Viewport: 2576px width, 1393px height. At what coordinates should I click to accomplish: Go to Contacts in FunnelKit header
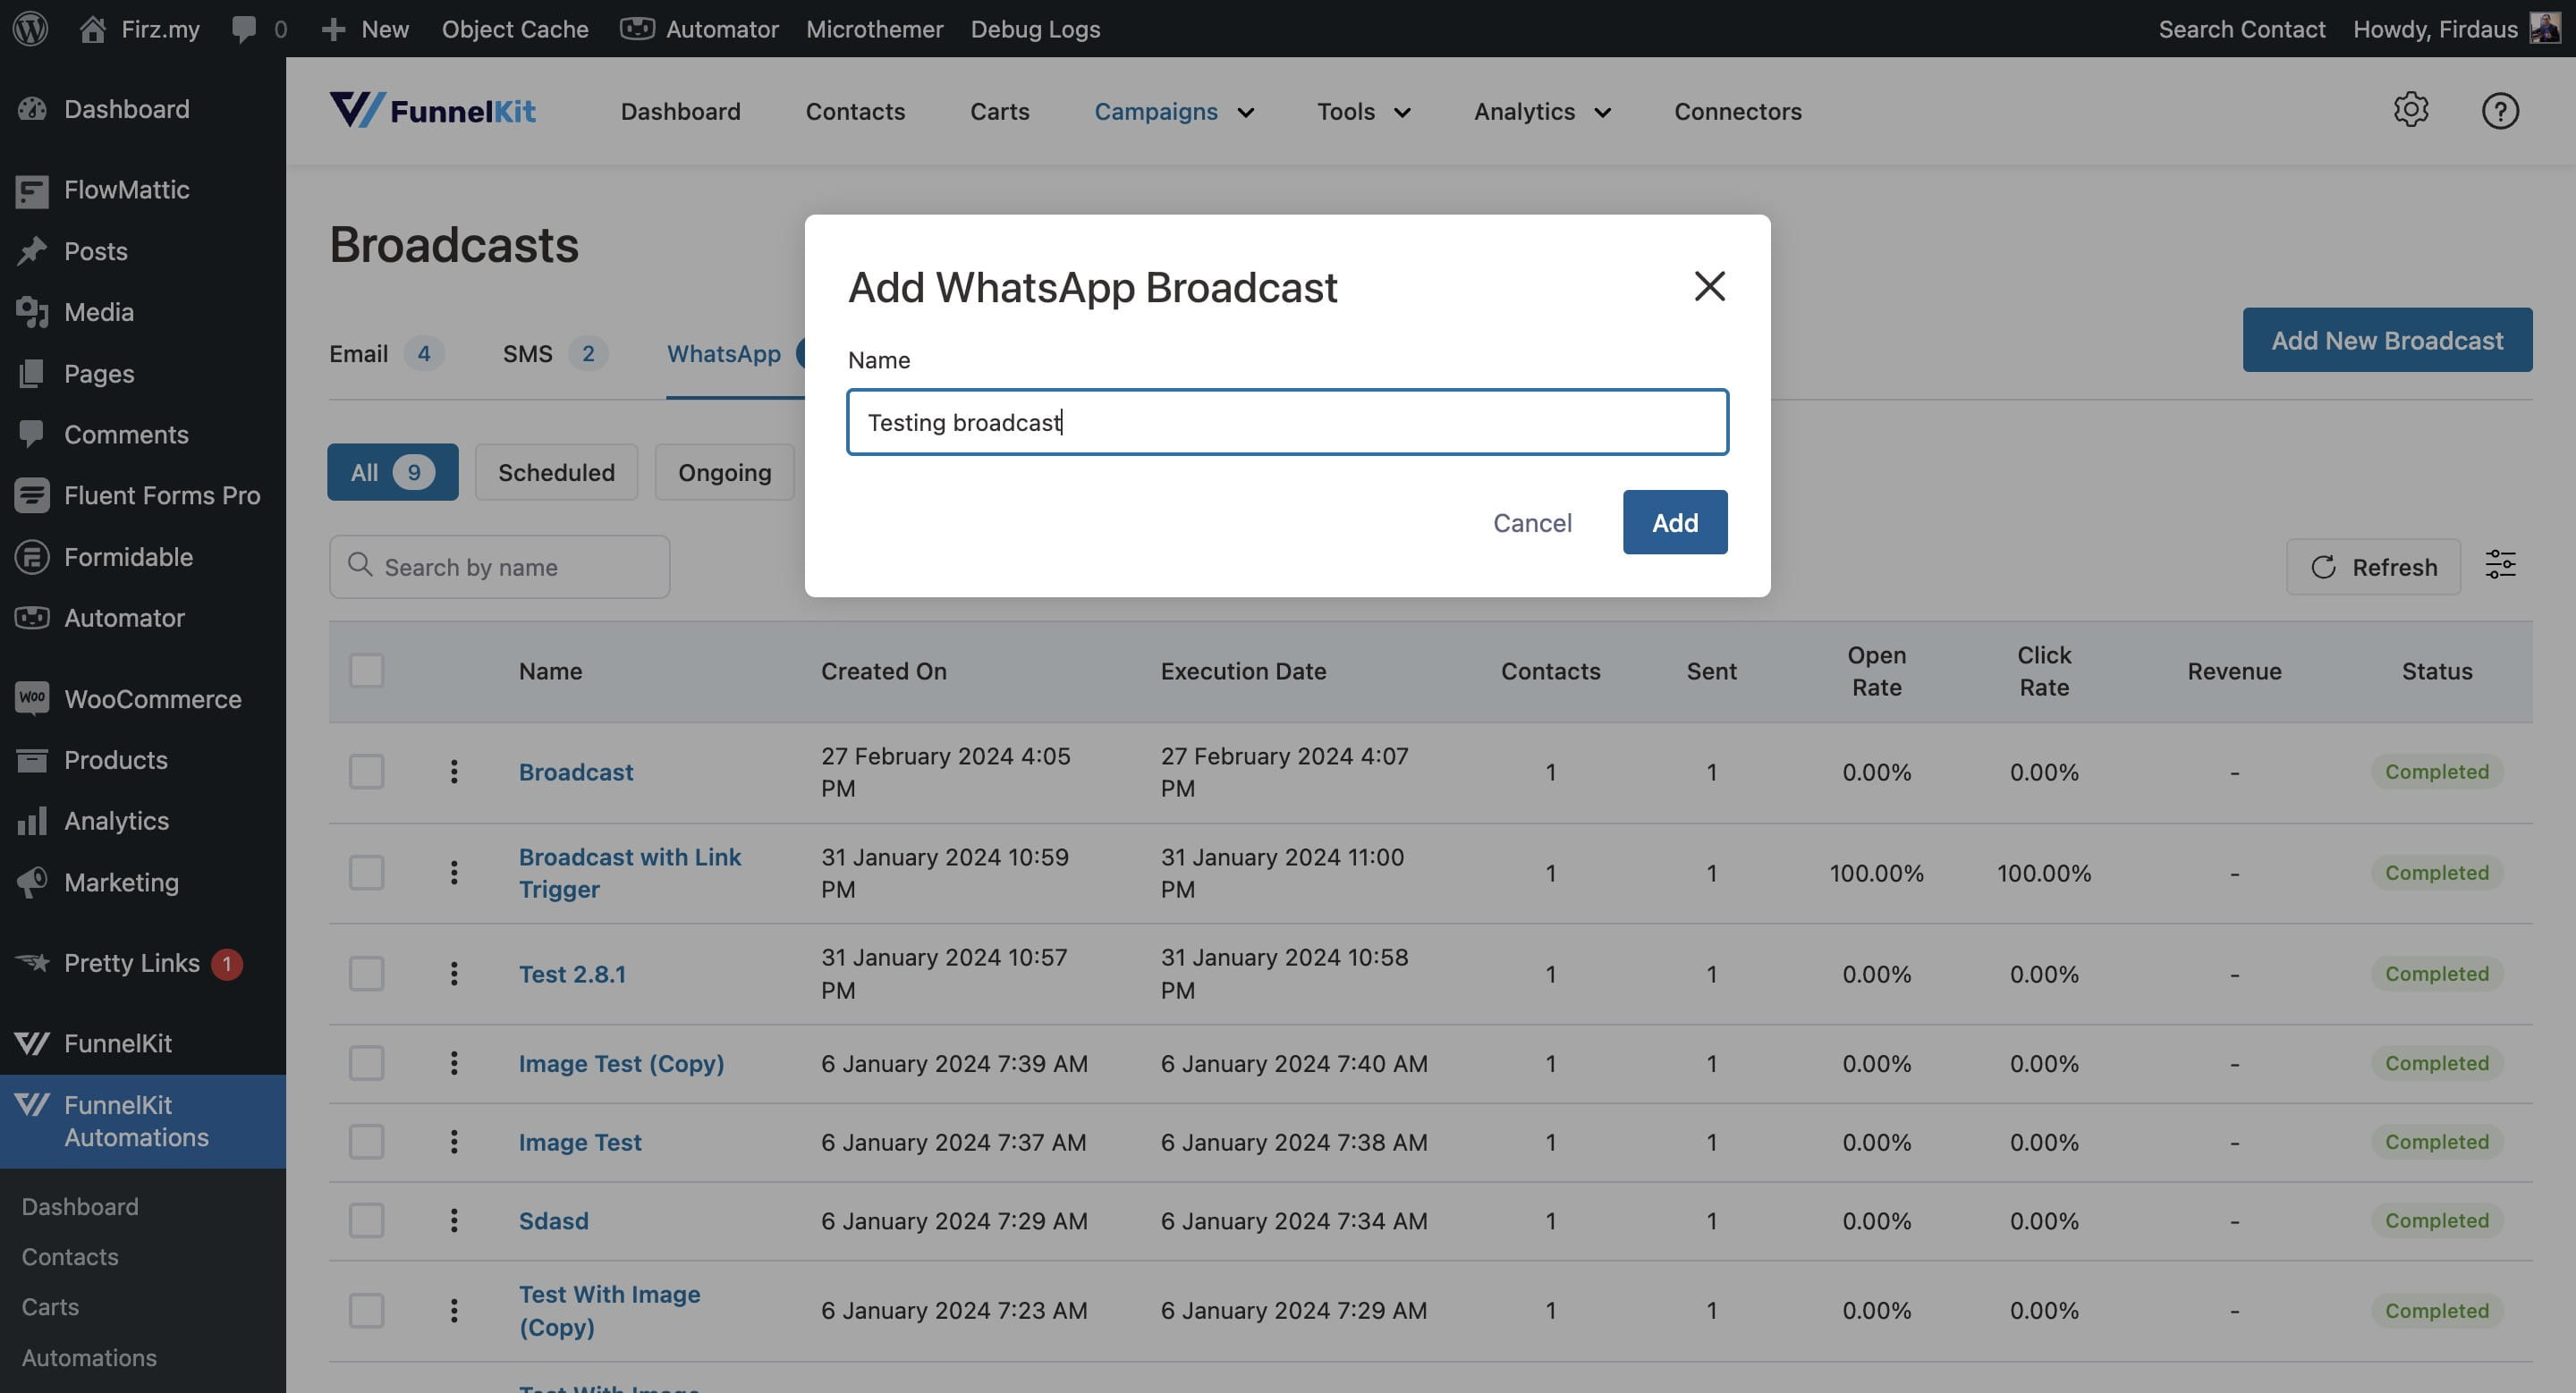click(x=855, y=111)
